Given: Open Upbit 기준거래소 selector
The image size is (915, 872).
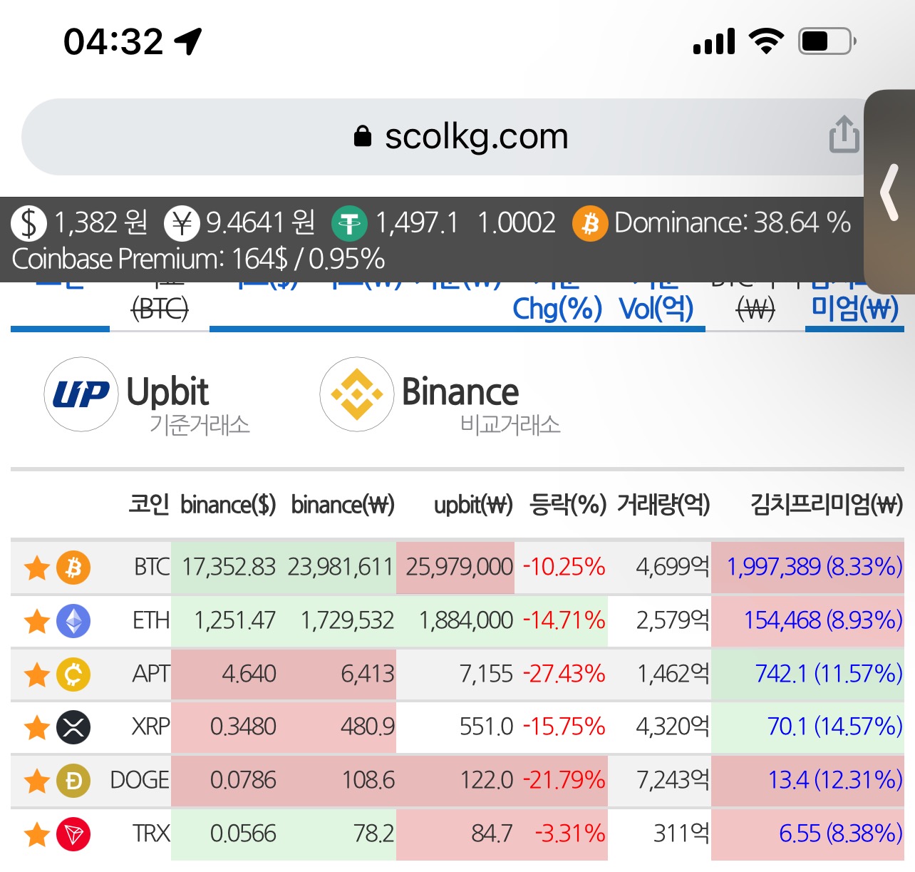Looking at the screenshot, I should pyautogui.click(x=147, y=397).
